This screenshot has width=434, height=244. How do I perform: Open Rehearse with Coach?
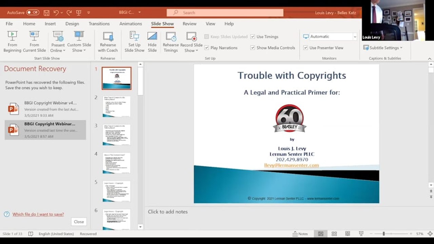click(x=108, y=41)
